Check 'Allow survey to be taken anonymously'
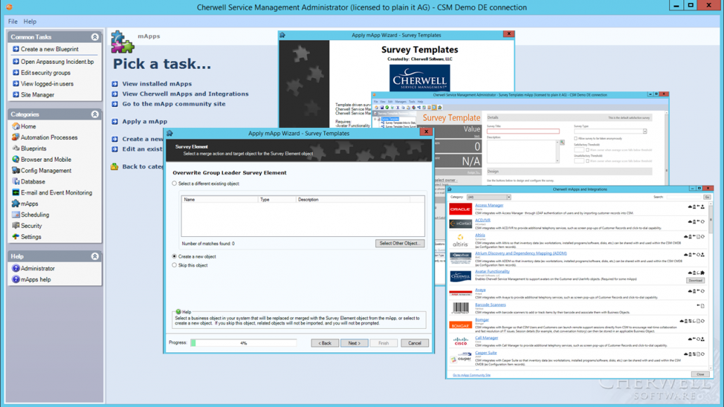 click(x=576, y=138)
